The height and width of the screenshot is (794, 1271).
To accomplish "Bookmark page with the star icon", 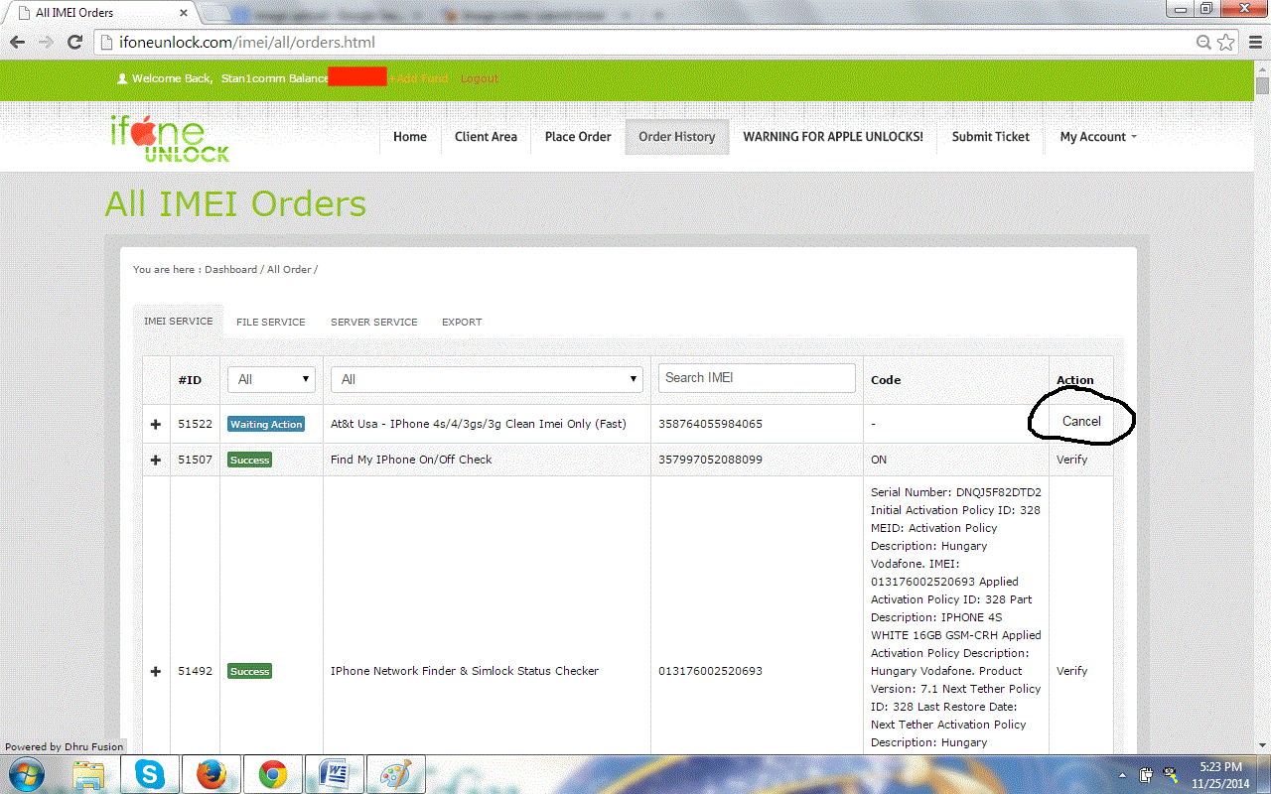I will point(1226,43).
